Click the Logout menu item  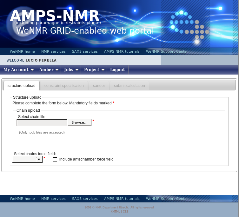click(117, 70)
